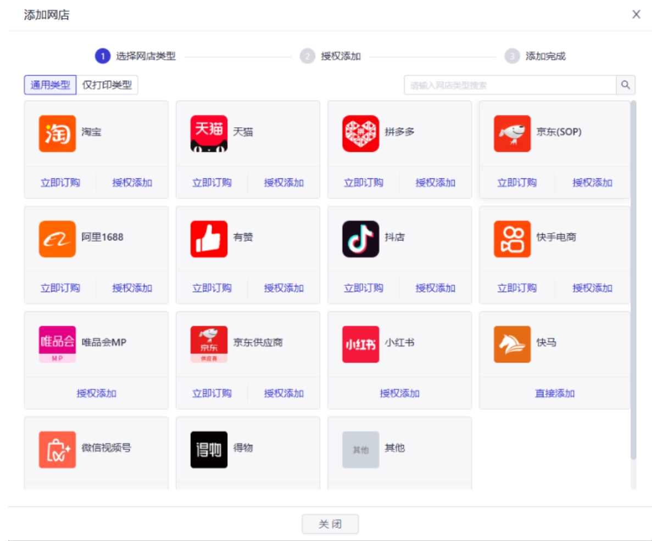This screenshot has width=652, height=541.
Task: Click the 拼多多 label text
Action: point(399,132)
